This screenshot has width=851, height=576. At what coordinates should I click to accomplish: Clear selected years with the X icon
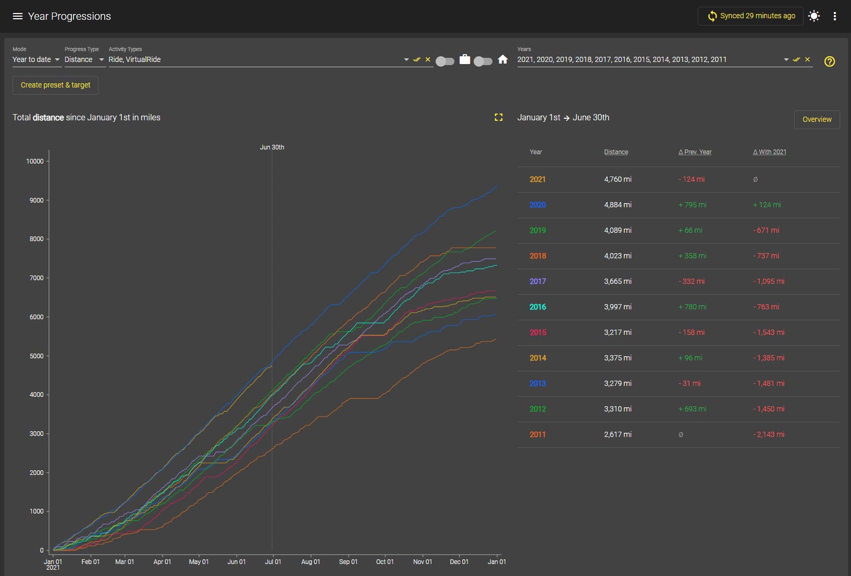[808, 59]
